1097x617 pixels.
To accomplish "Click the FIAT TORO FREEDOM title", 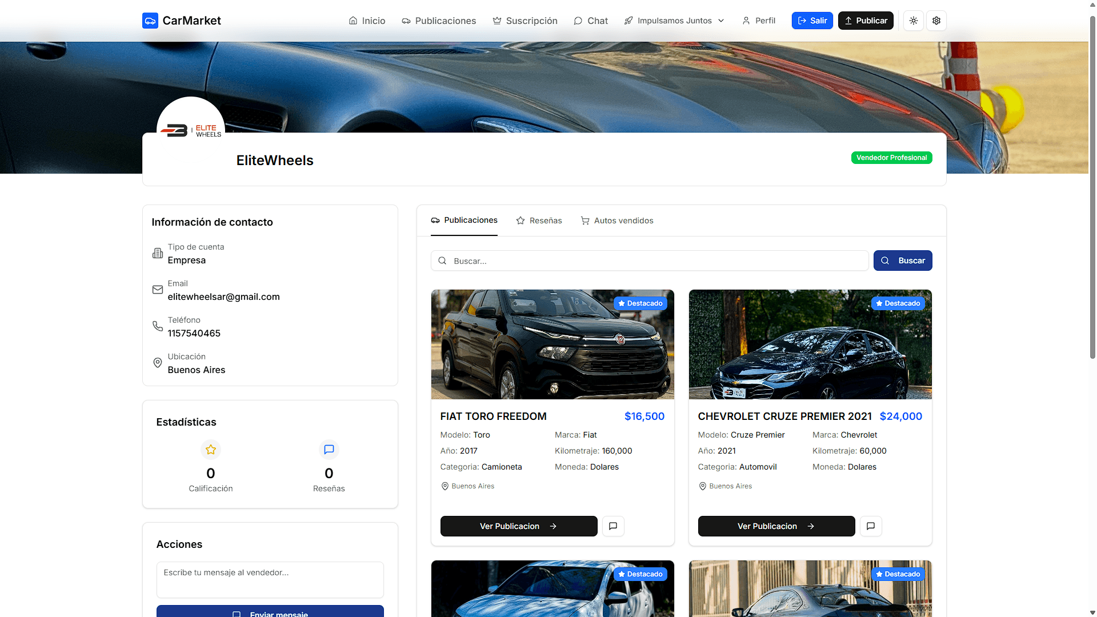I will point(494,416).
